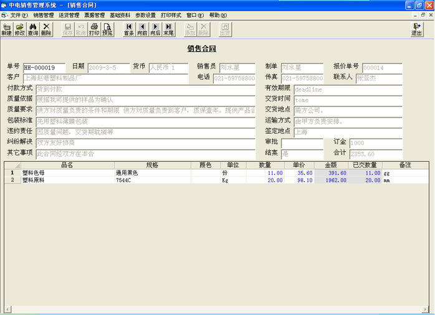
Task: Click the 订金 field 1000
Action: click(x=376, y=143)
